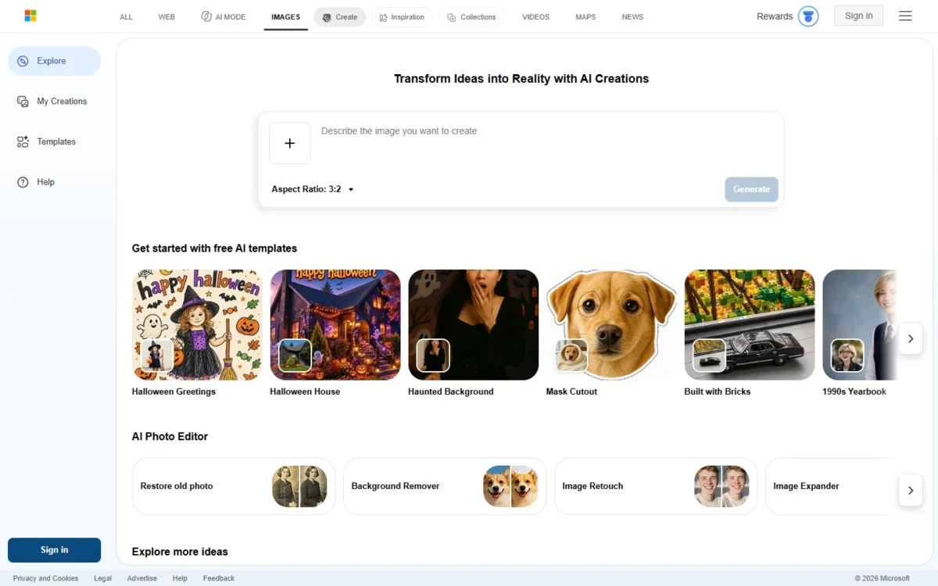
Task: Switch to the MAPS tab
Action: (x=585, y=17)
